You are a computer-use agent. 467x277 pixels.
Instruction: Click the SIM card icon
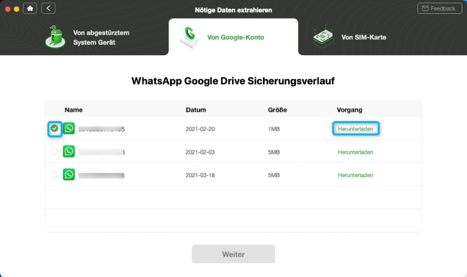coord(323,37)
